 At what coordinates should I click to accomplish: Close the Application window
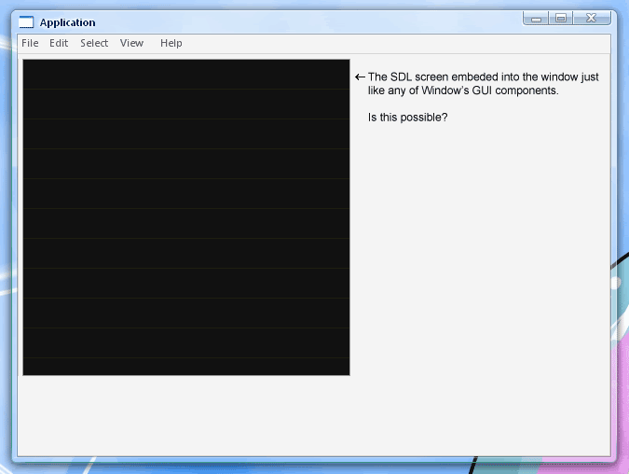click(592, 18)
